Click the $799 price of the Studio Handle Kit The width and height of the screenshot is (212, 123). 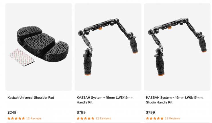150,112
